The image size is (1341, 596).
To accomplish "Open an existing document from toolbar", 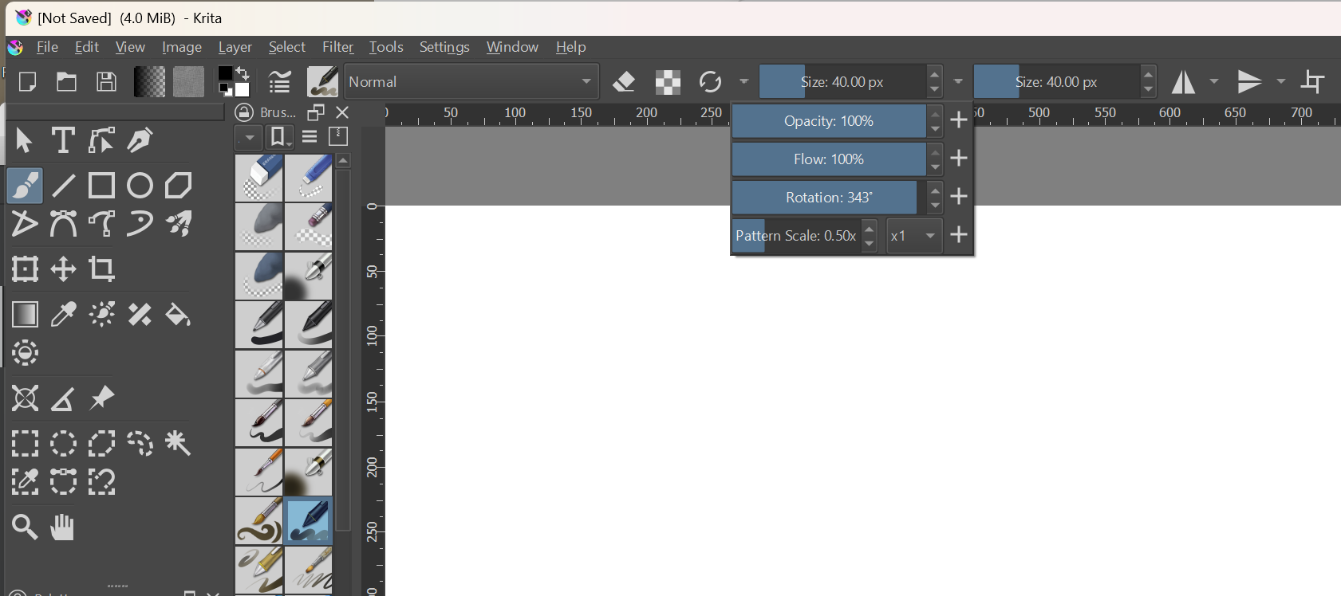I will [66, 82].
